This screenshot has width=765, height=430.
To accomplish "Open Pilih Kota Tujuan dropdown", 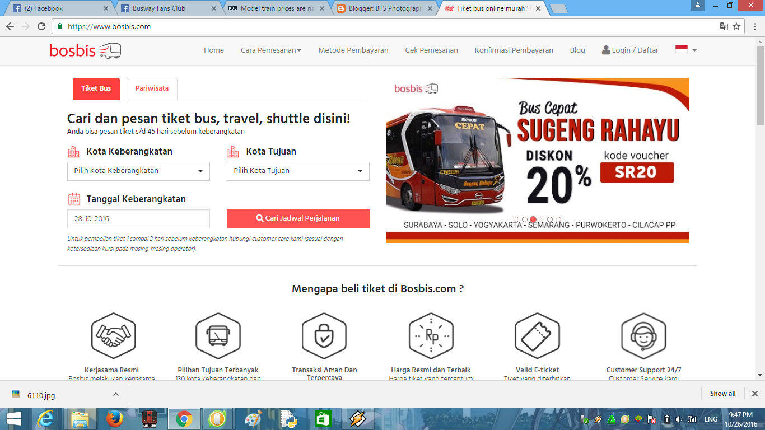I will 298,171.
